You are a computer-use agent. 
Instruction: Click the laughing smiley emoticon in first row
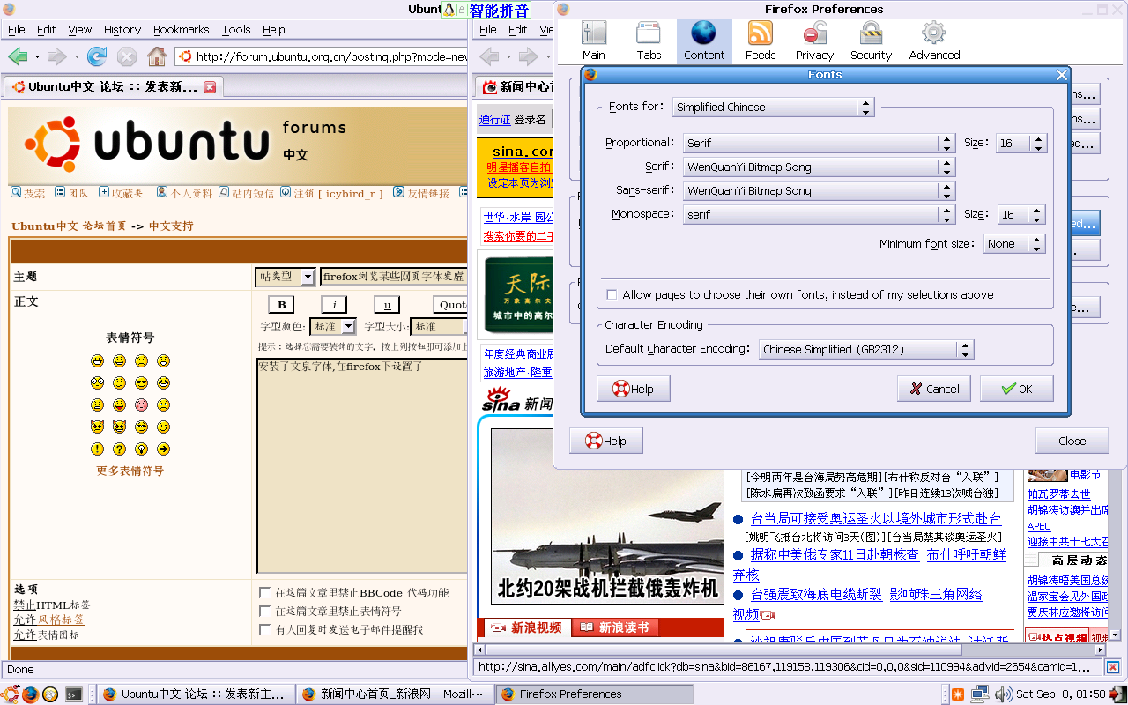pyautogui.click(x=97, y=361)
